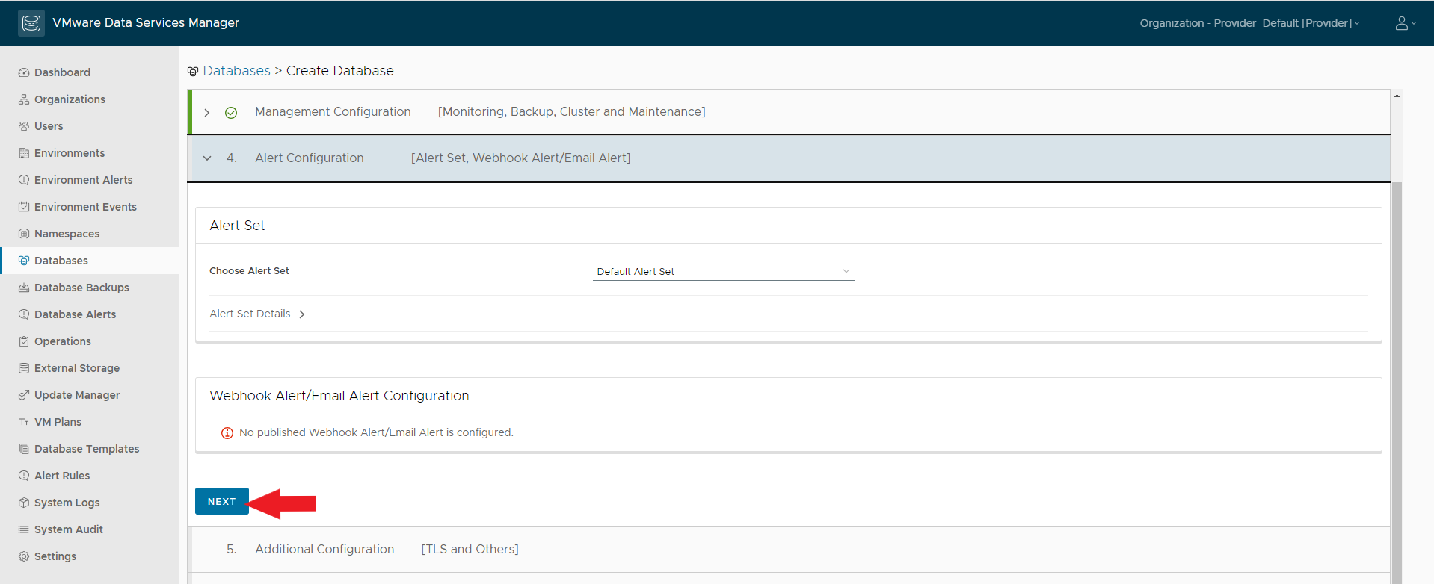Click 'No published Webhook Alert/Email Alert is configured.' text

pyautogui.click(x=376, y=433)
